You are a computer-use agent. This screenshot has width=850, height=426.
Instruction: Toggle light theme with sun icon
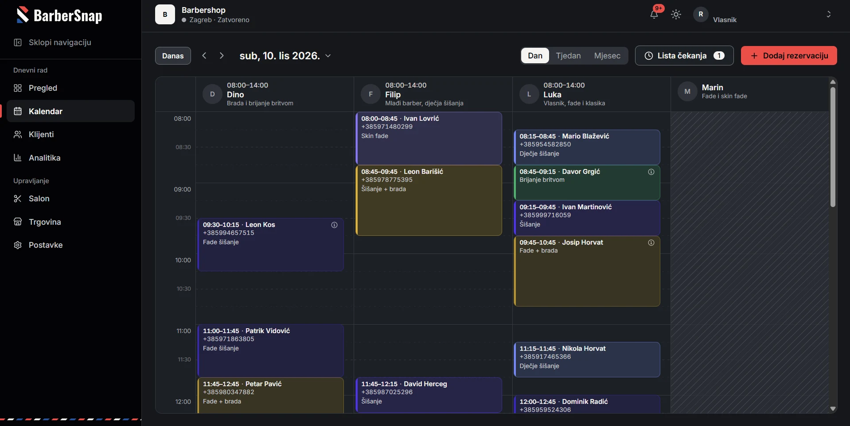pyautogui.click(x=676, y=15)
